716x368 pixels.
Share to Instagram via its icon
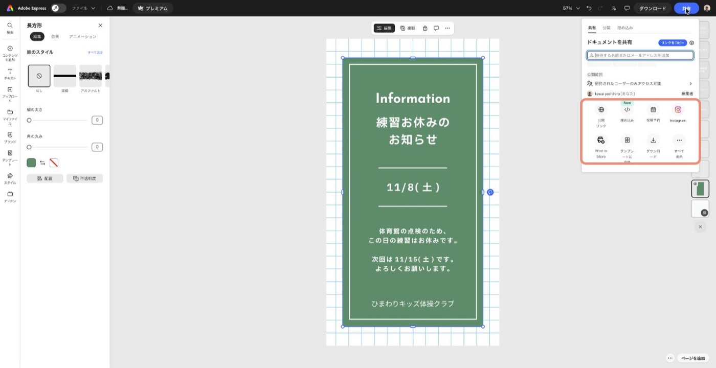pyautogui.click(x=678, y=109)
